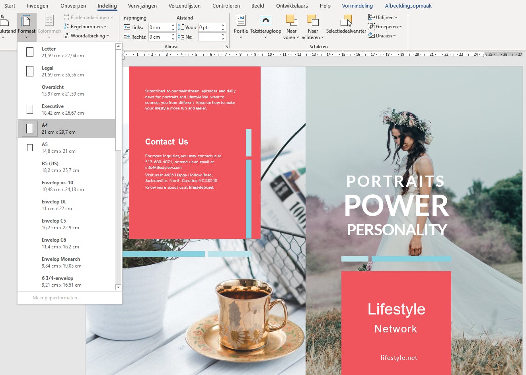Open the Verwijzingen tab

click(142, 6)
